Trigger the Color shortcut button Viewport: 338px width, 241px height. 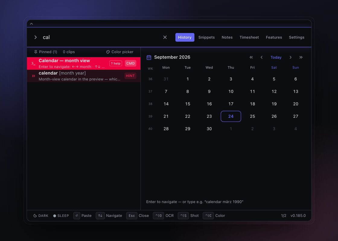[x=214, y=216]
